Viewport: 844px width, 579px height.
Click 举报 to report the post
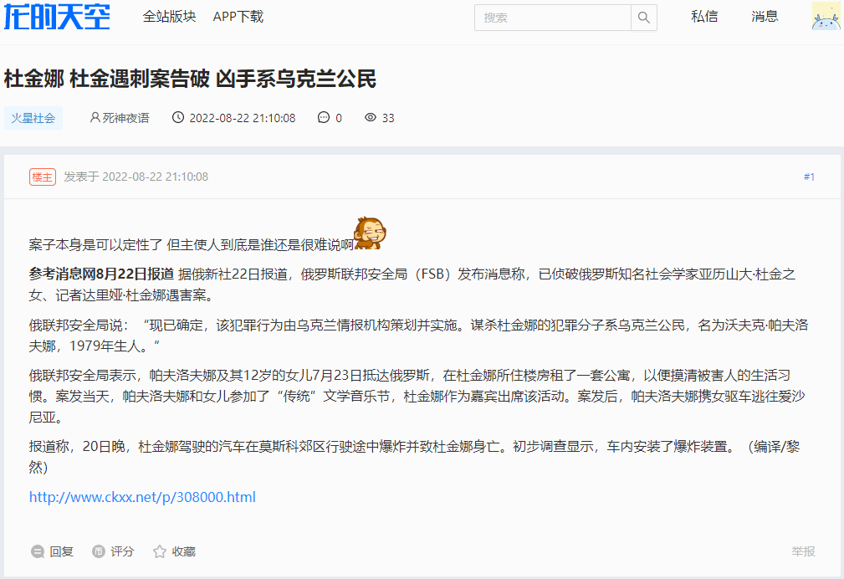point(803,551)
